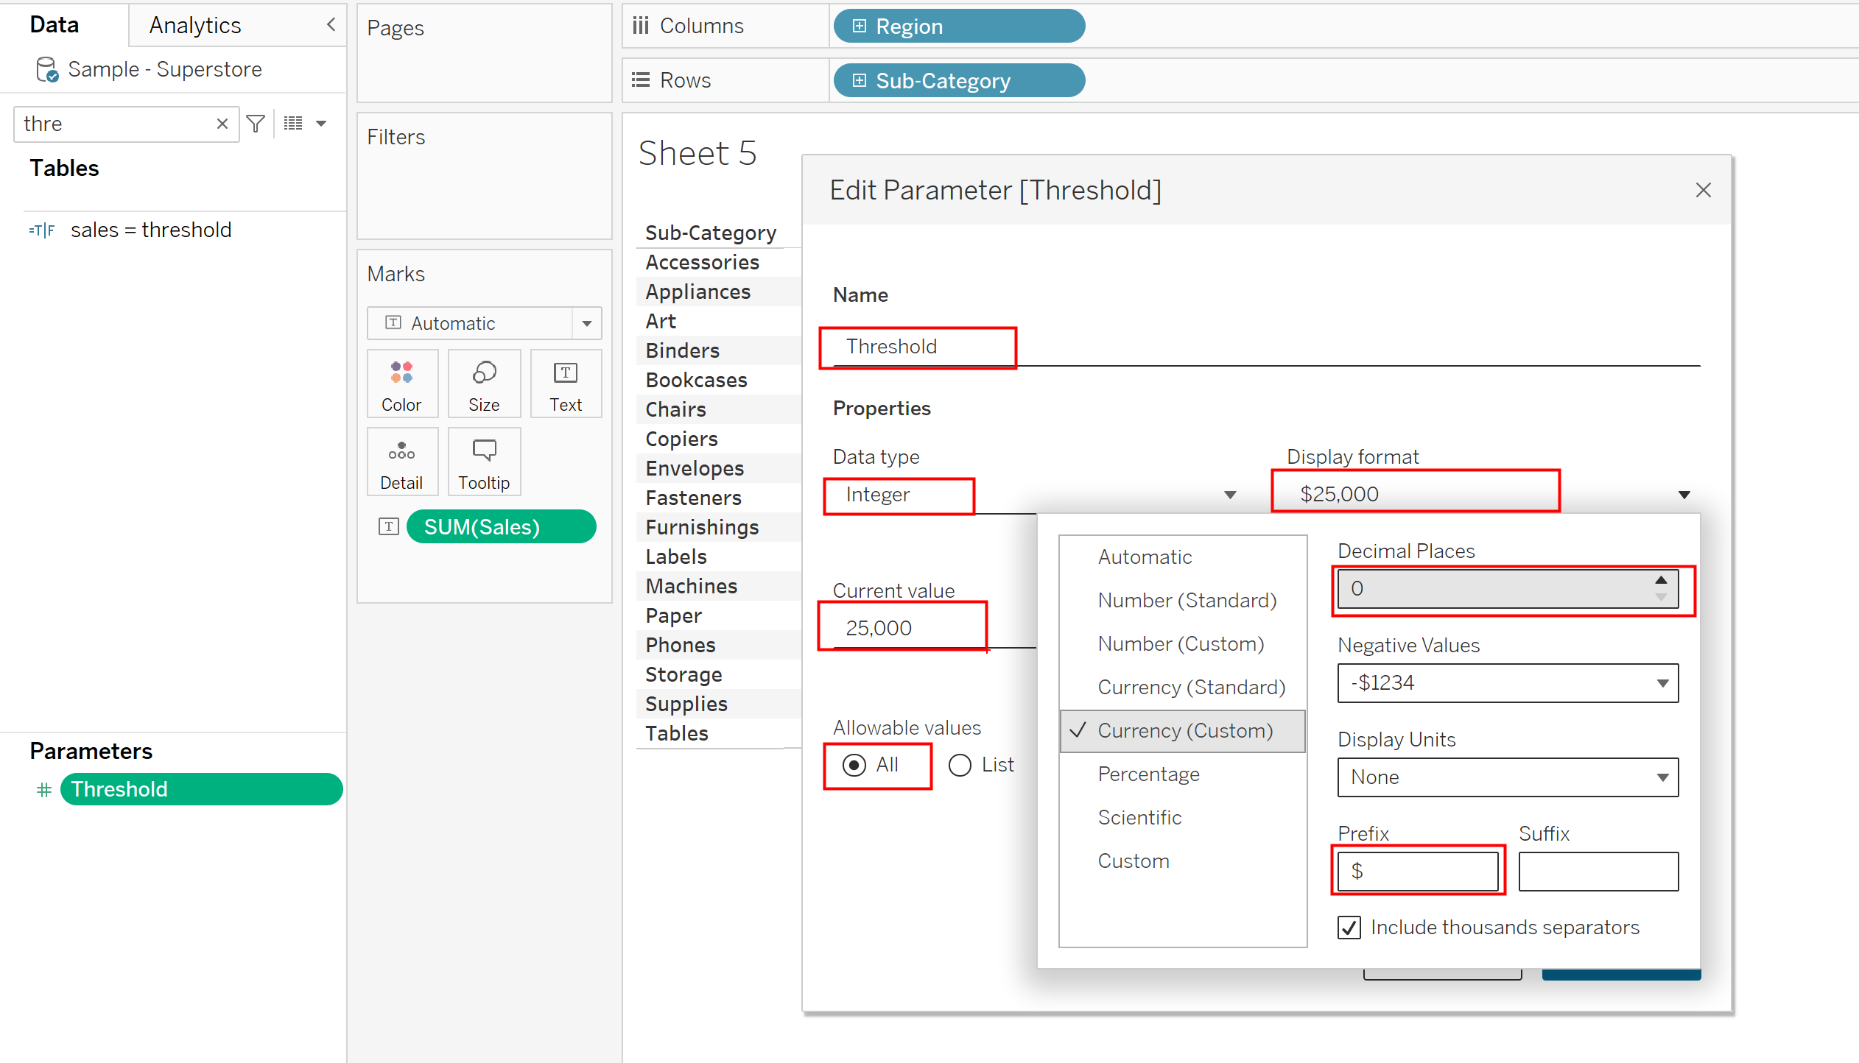Click the Suffix input field
This screenshot has width=1859, height=1063.
pyautogui.click(x=1598, y=872)
